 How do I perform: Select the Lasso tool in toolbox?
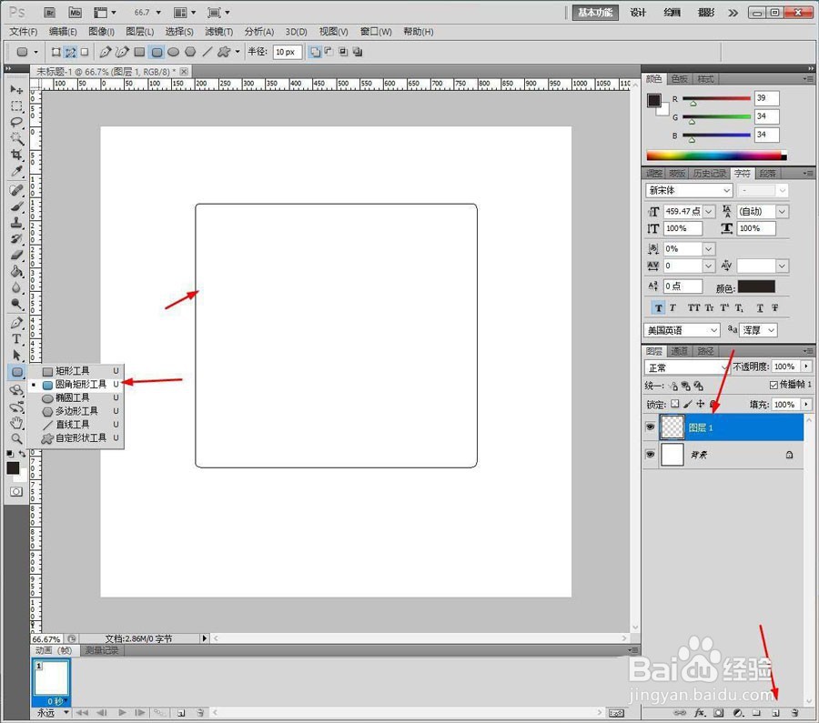click(16, 122)
